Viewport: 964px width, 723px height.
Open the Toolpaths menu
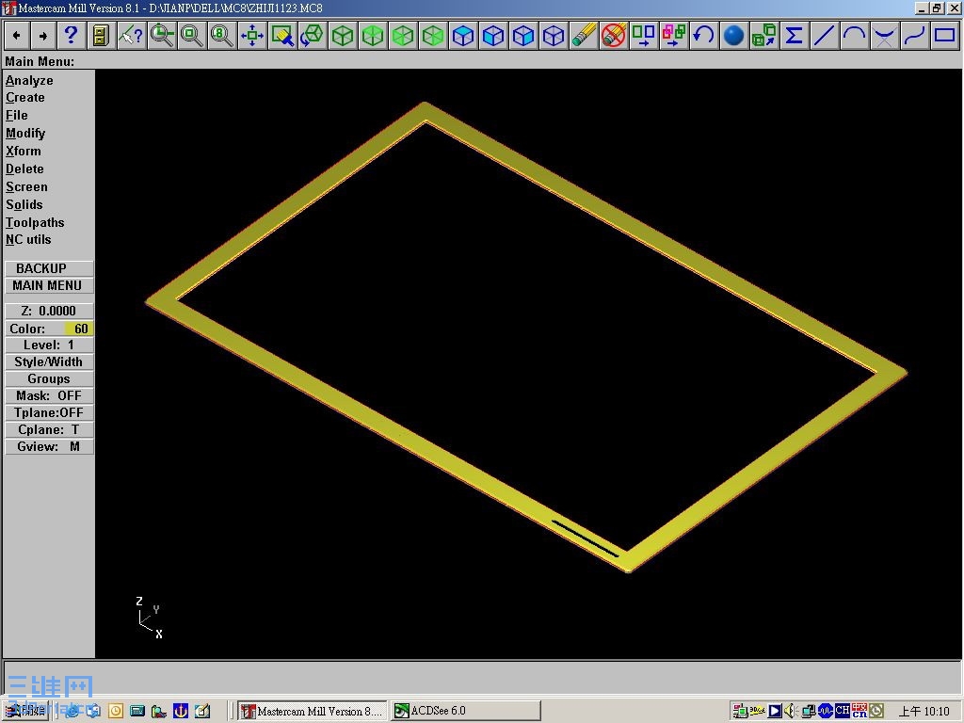tap(35, 222)
